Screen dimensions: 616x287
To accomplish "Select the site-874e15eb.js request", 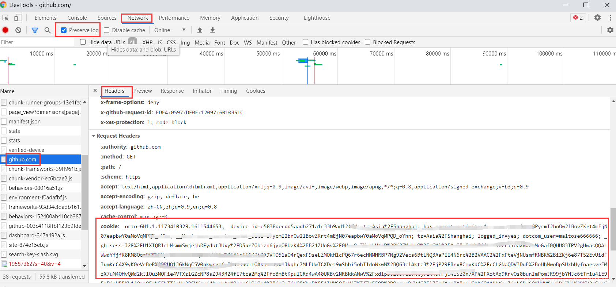I will point(40,245).
